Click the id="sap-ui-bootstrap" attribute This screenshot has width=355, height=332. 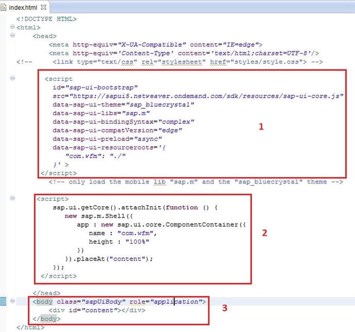pos(95,87)
